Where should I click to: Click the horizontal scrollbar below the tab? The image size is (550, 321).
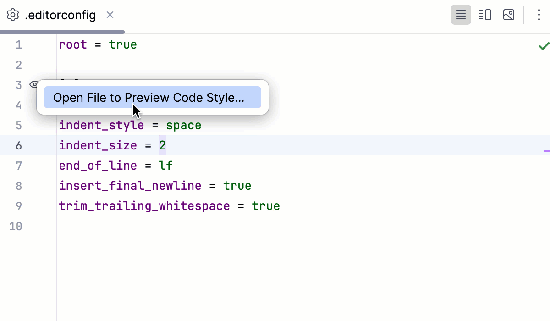coord(62,31)
